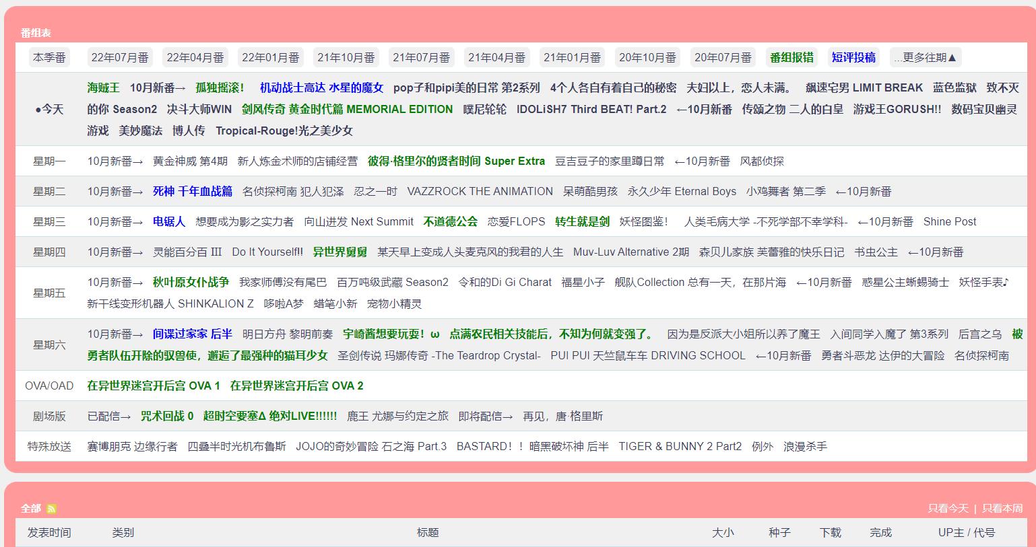Click VAZZROCK THE ANIMATION link
The height and width of the screenshot is (547, 1036).
tap(480, 191)
